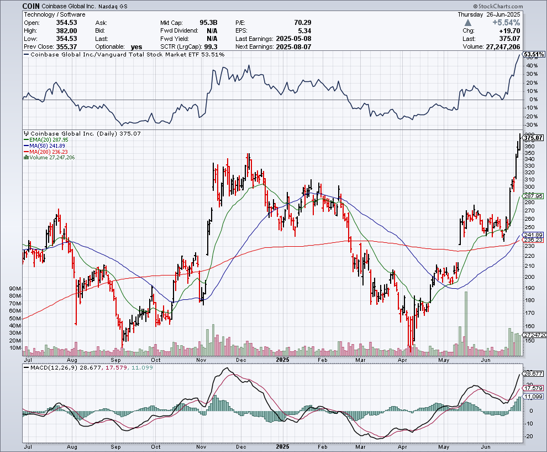Click the 2724720 volume tag on the right axis
The width and height of the screenshot is (547, 452).
pyautogui.click(x=535, y=335)
